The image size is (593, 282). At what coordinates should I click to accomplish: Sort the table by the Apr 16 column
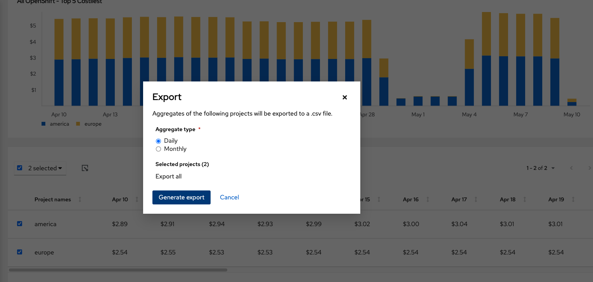[x=427, y=199]
